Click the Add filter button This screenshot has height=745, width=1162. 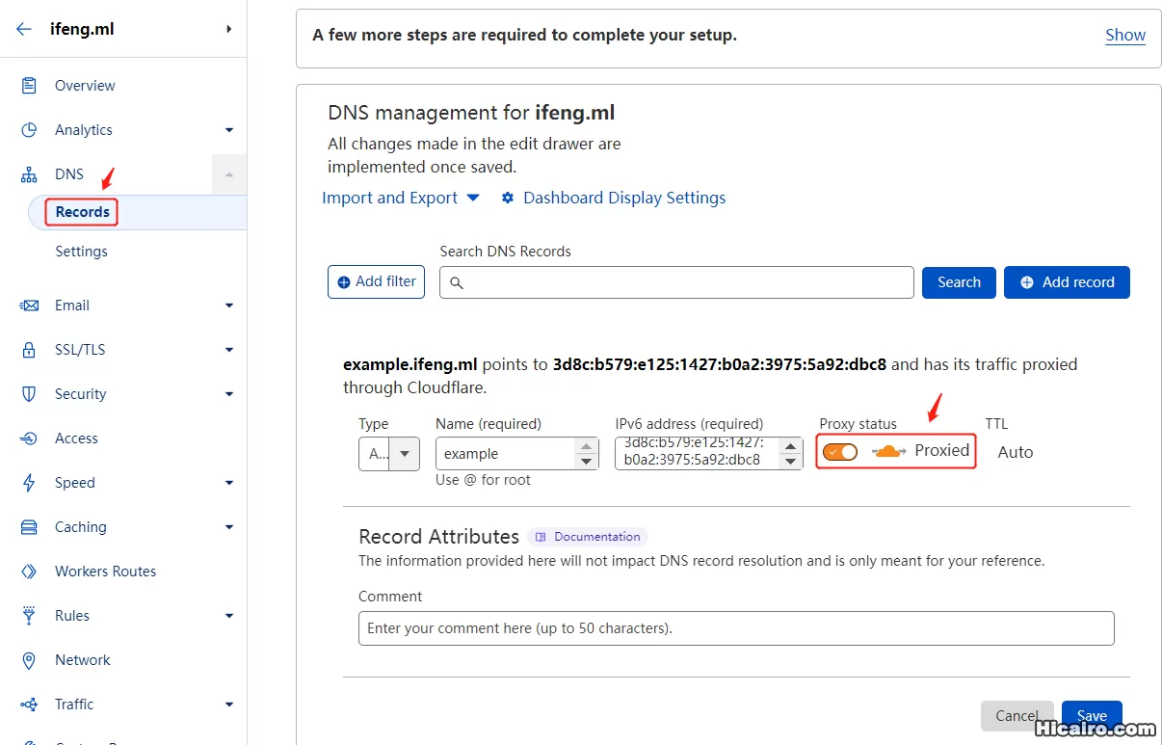[377, 282]
